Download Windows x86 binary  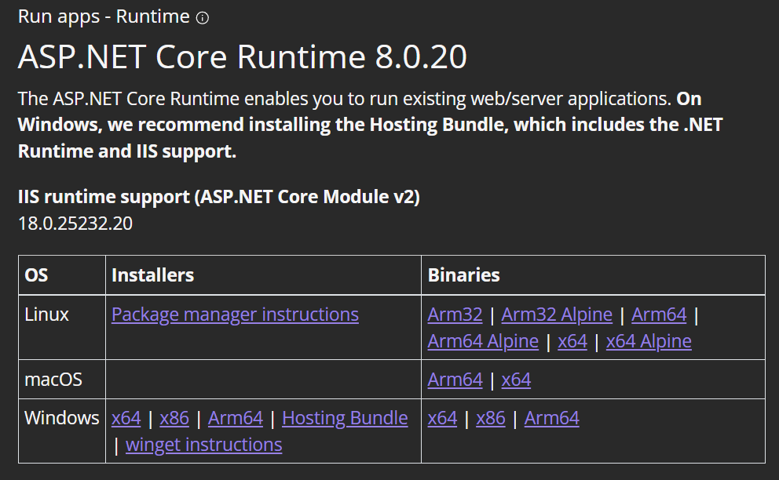point(491,418)
